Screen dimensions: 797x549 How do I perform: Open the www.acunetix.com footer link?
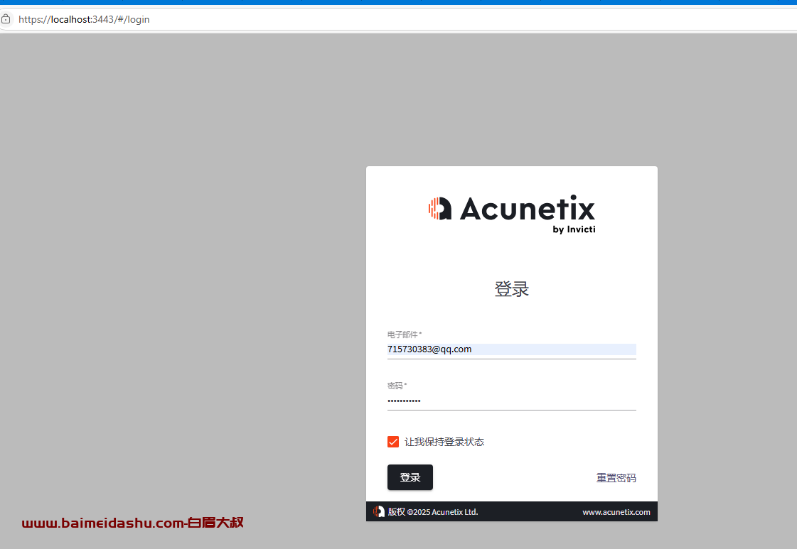(616, 512)
